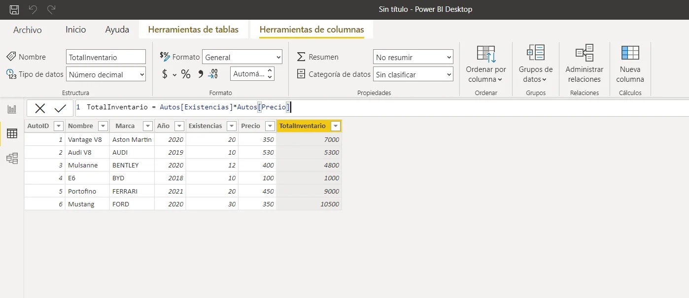Open Grupos de datos menu
This screenshot has height=298, width=689.
536,65
